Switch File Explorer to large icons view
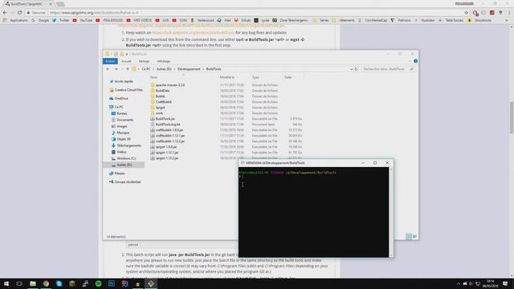This screenshot has height=289, width=514. (414, 236)
